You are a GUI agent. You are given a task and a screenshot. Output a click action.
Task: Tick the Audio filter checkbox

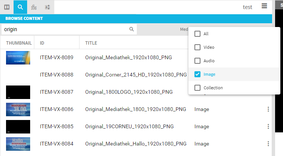click(x=197, y=61)
